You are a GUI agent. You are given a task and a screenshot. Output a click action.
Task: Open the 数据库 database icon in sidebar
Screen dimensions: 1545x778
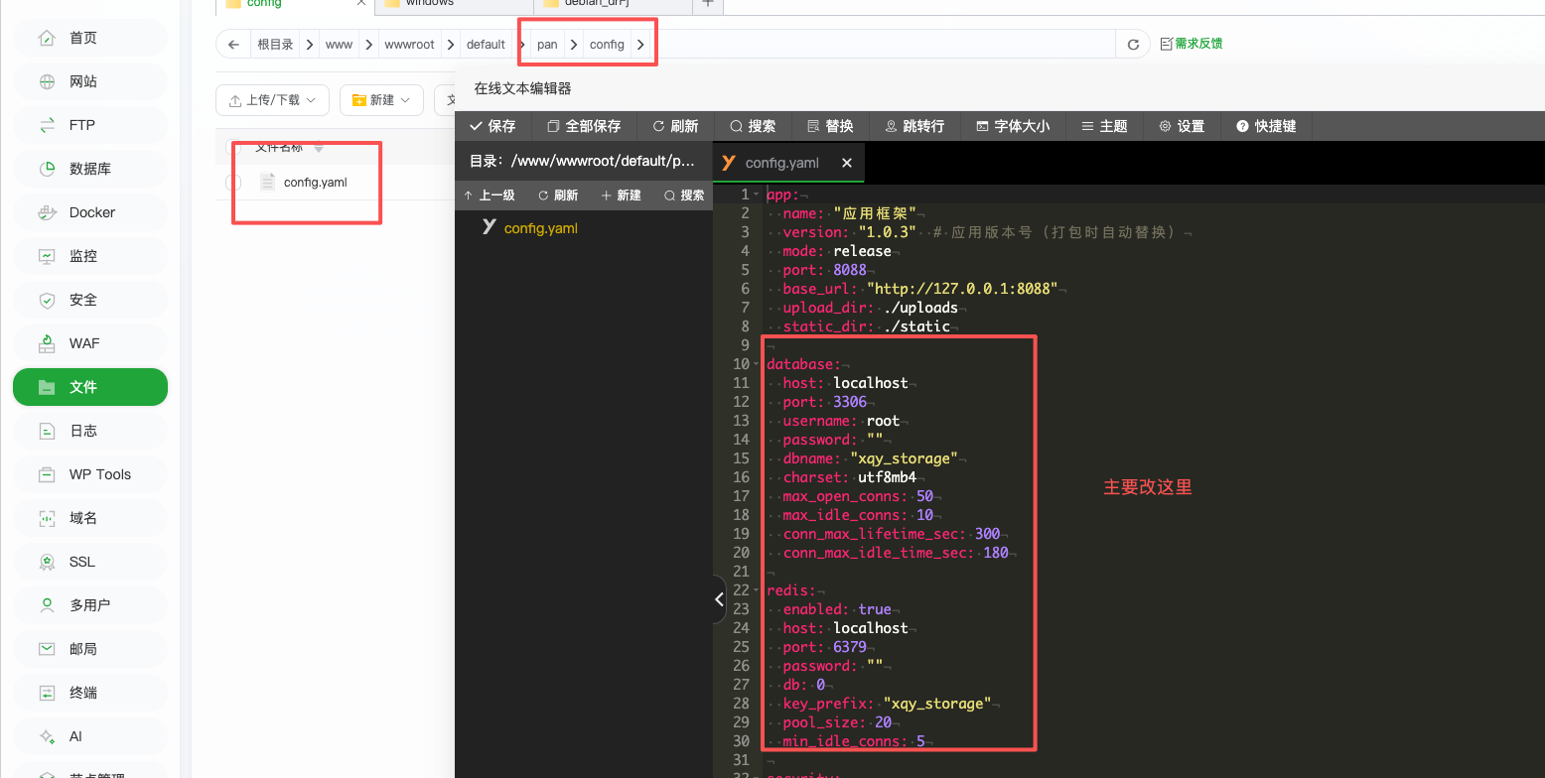[x=47, y=169]
